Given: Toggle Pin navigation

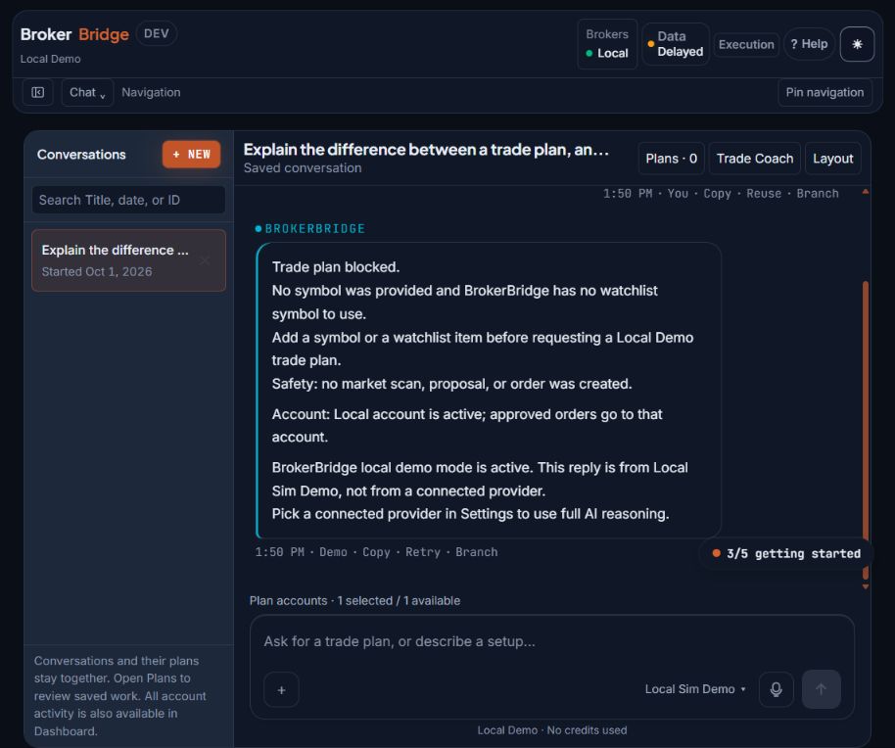Looking at the screenshot, I should click(824, 92).
